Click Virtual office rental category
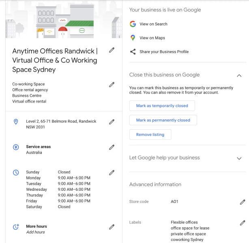Viewport: 249px width, 243px height. [29, 101]
